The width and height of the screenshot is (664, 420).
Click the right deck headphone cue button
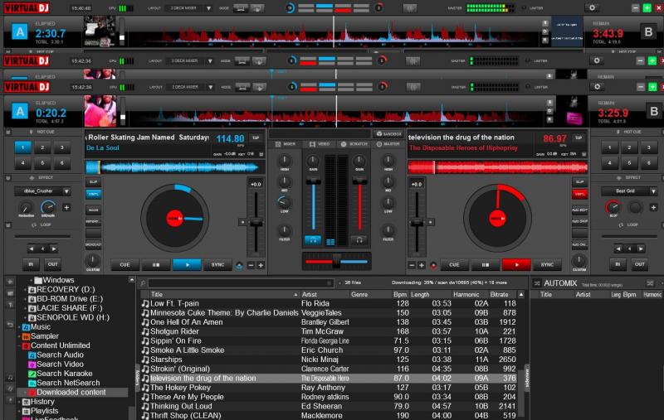point(361,239)
